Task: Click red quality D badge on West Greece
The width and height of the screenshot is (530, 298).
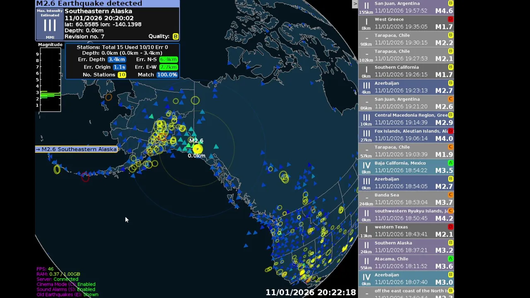Action: (450, 19)
